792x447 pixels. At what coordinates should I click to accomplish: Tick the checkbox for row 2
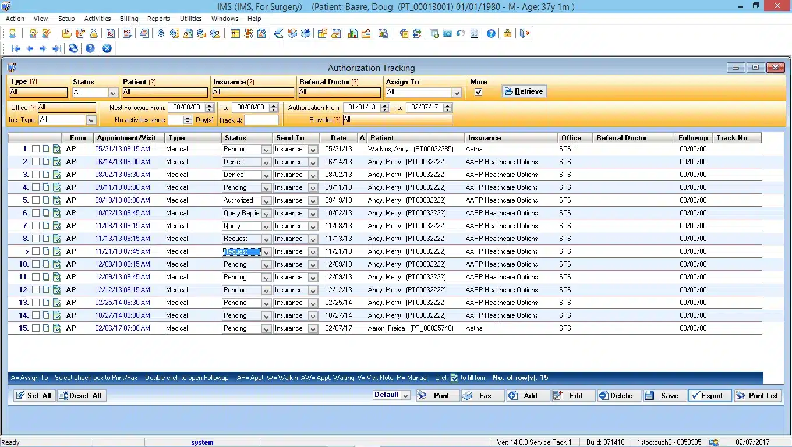coord(36,162)
